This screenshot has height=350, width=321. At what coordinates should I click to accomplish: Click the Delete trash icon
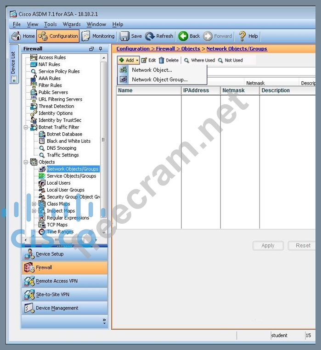click(162, 60)
